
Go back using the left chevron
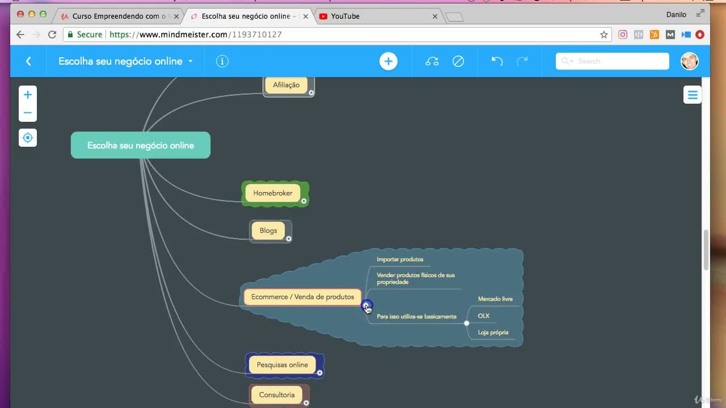point(28,61)
